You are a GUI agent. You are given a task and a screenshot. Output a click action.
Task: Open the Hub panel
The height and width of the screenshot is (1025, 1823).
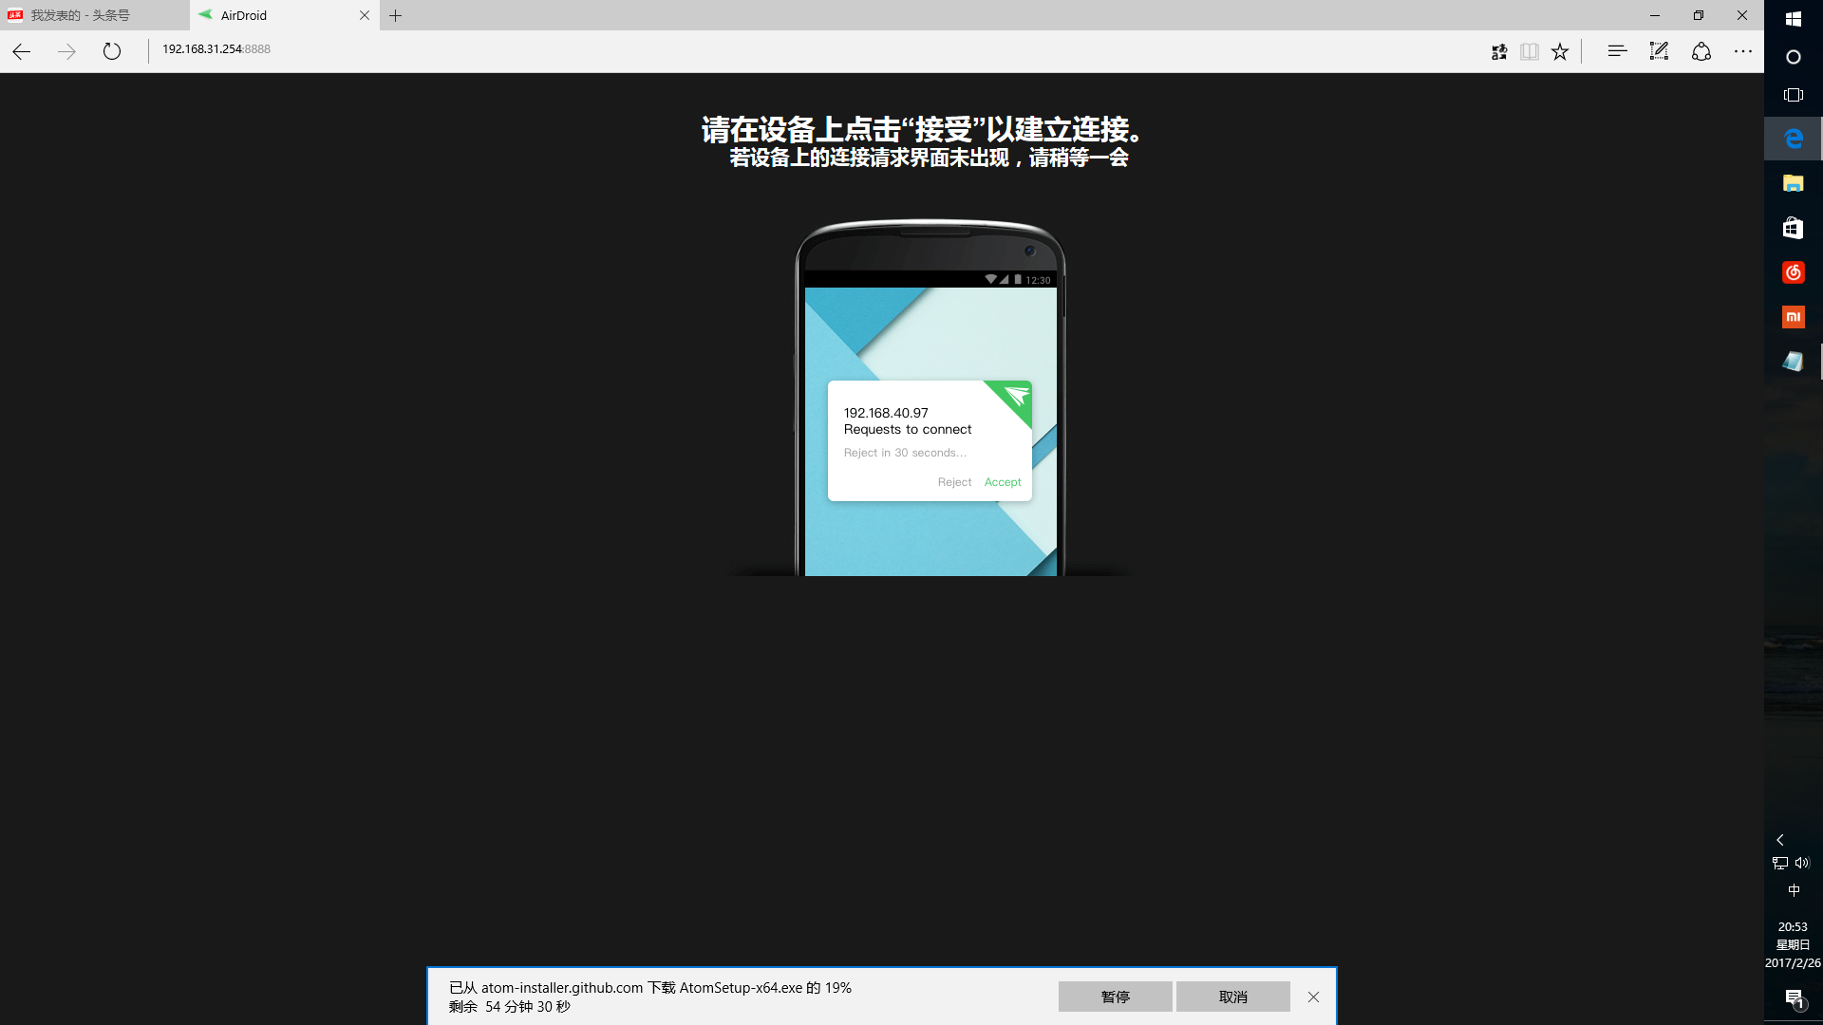1616,51
